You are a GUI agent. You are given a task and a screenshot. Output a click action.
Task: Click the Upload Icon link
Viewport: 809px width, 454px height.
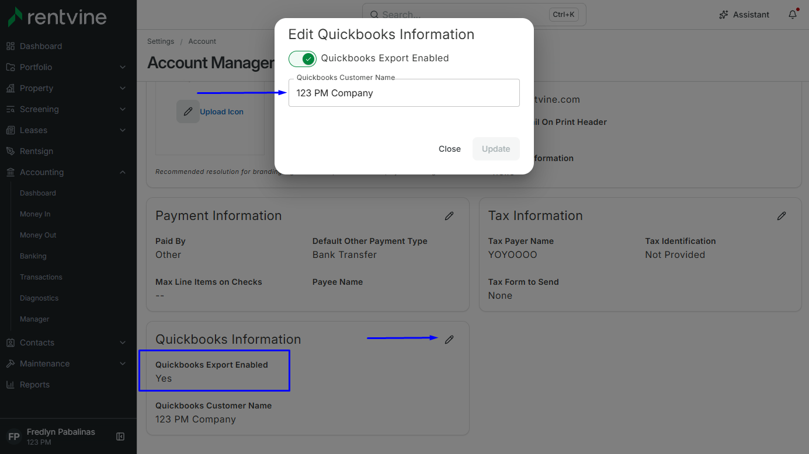coord(222,111)
